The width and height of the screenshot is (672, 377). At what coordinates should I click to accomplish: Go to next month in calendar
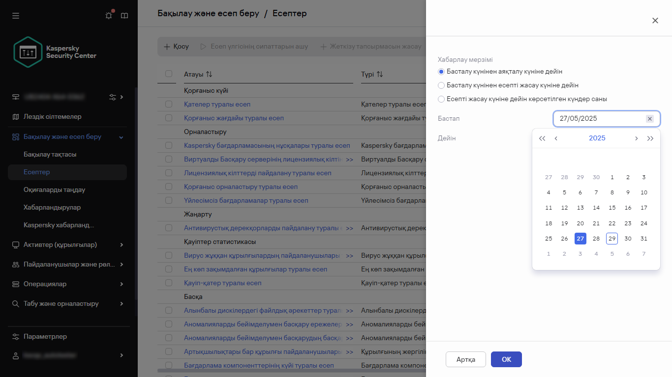click(x=636, y=138)
